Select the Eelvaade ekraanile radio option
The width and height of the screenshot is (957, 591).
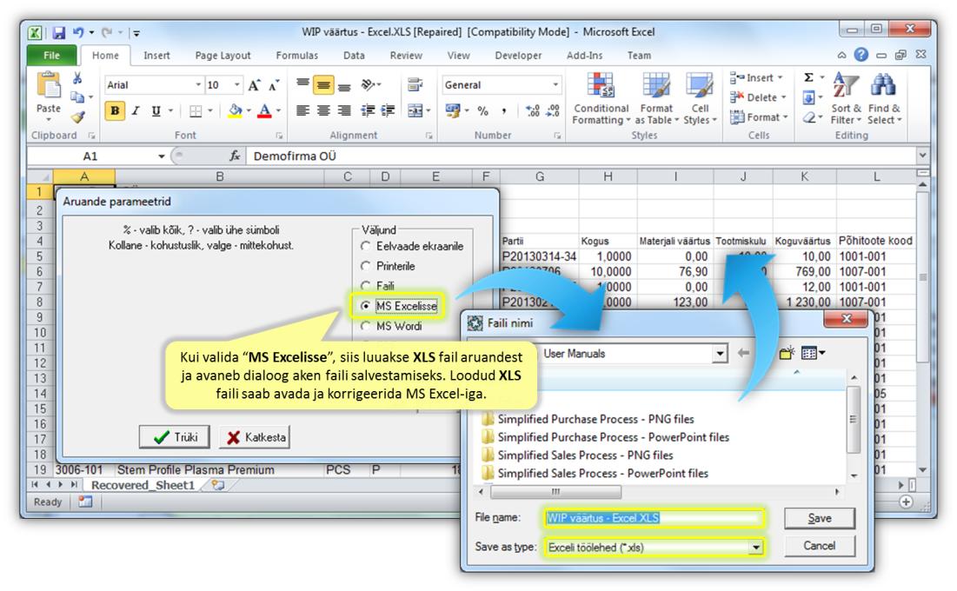(x=366, y=246)
